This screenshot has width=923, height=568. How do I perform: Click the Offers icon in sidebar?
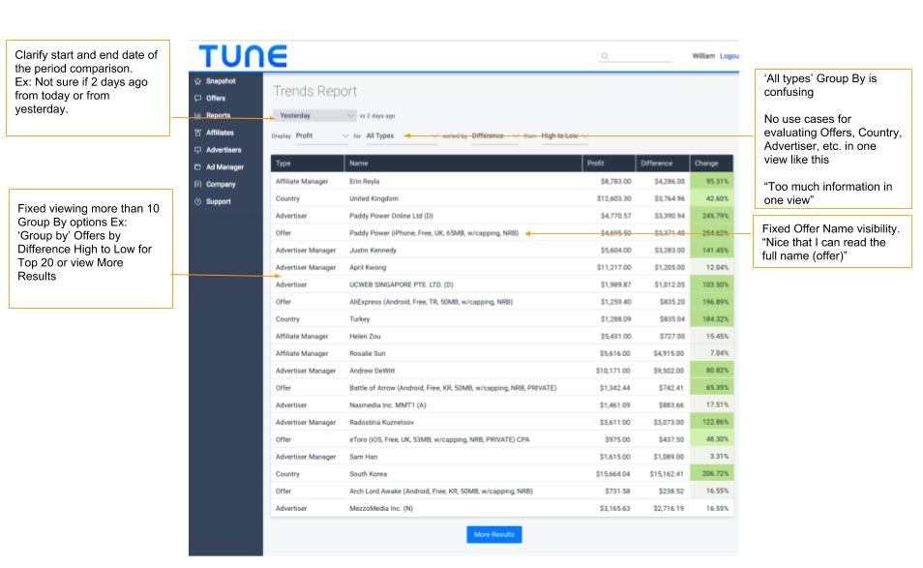(197, 99)
